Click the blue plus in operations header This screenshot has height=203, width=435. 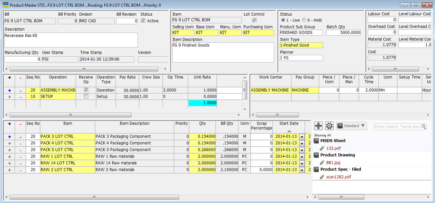(9, 77)
